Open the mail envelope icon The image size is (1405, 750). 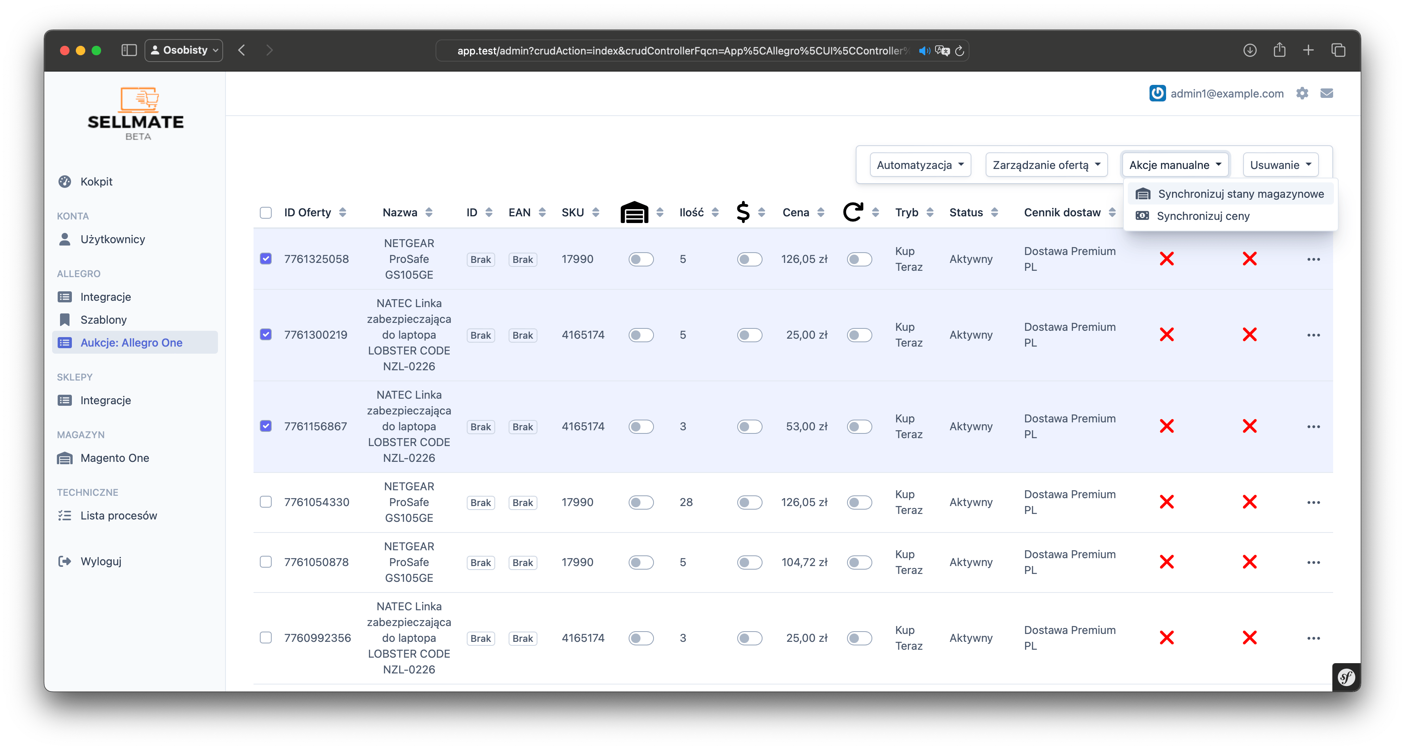coord(1326,93)
